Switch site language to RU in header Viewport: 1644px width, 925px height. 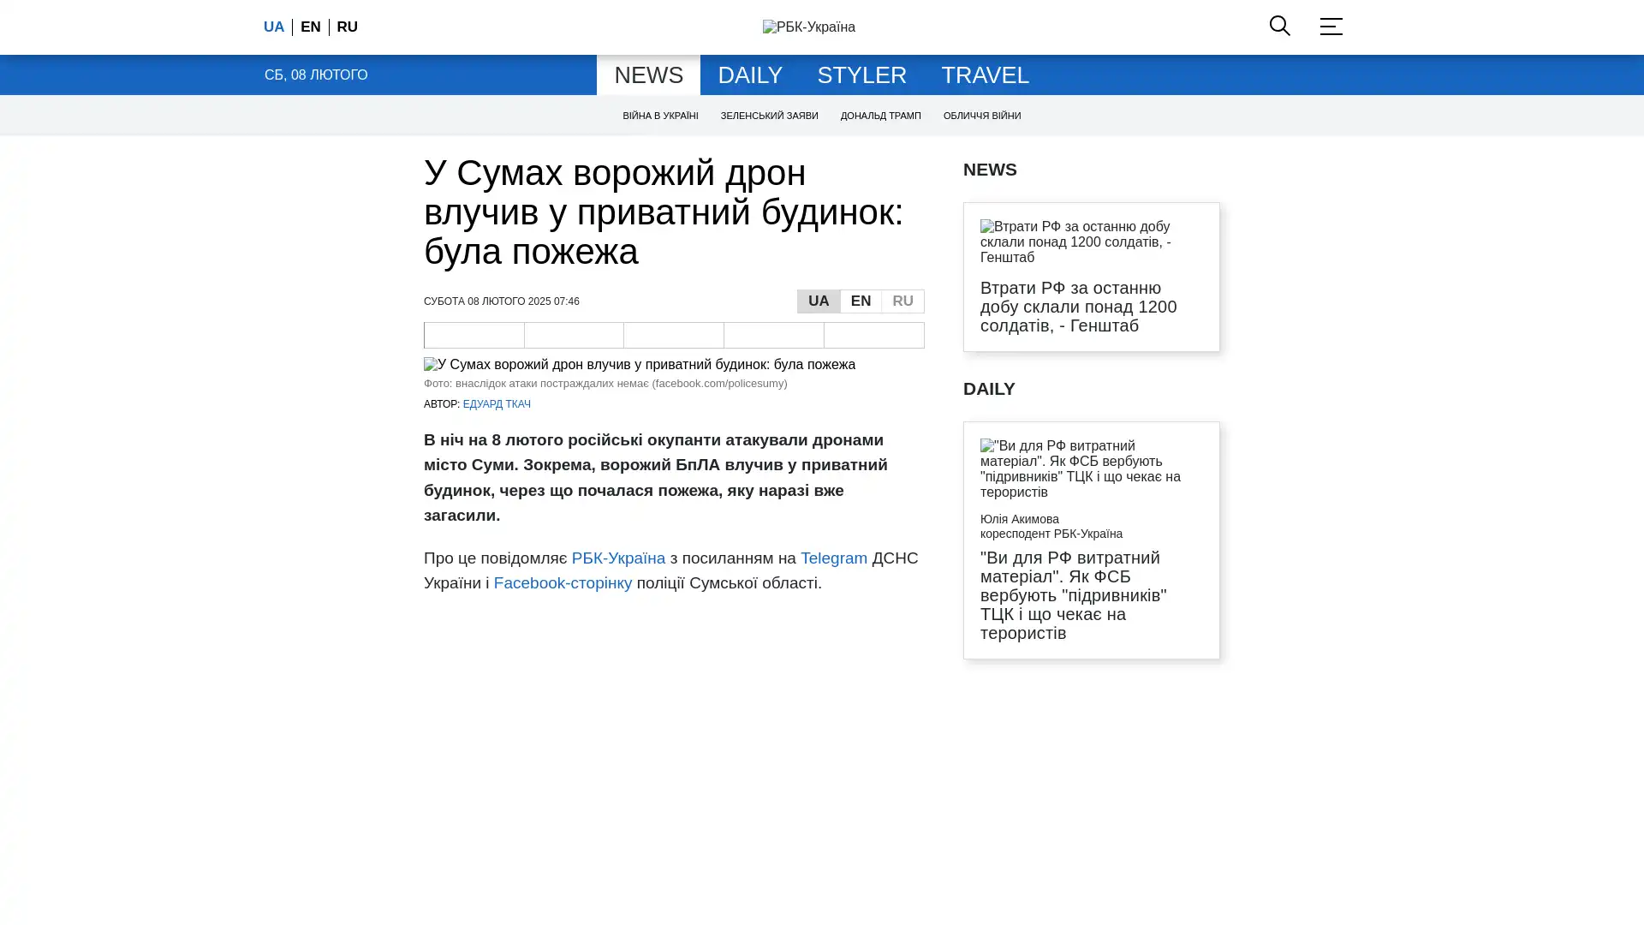[347, 27]
